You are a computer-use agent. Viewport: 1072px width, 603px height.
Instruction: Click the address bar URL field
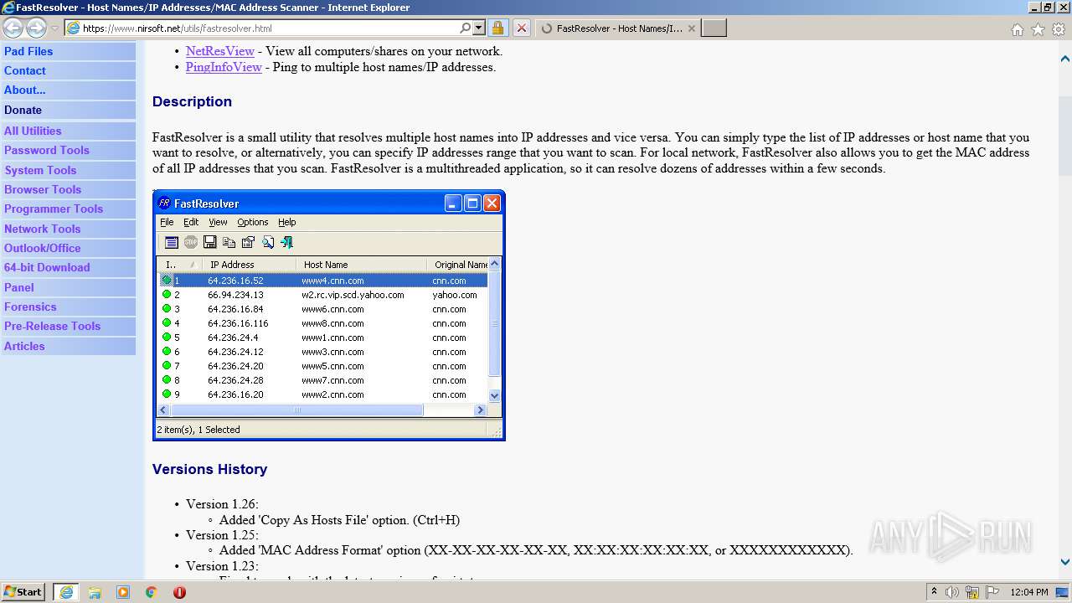268,28
